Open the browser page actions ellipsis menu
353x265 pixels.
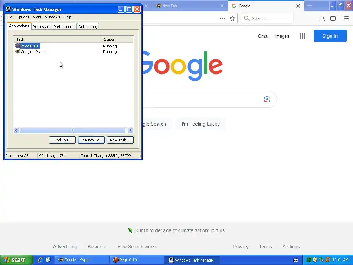(222, 18)
